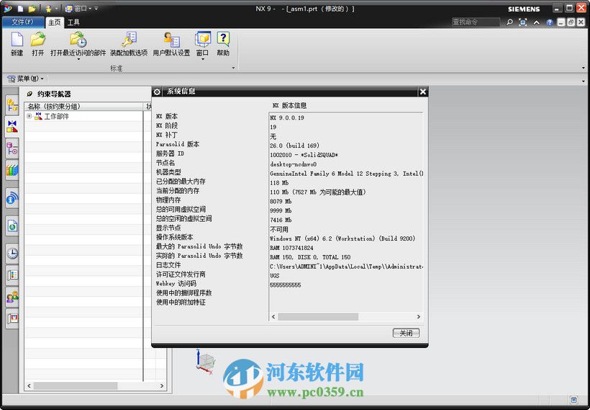
Task: Click the value NX 9.0.0.19
Action: click(287, 117)
